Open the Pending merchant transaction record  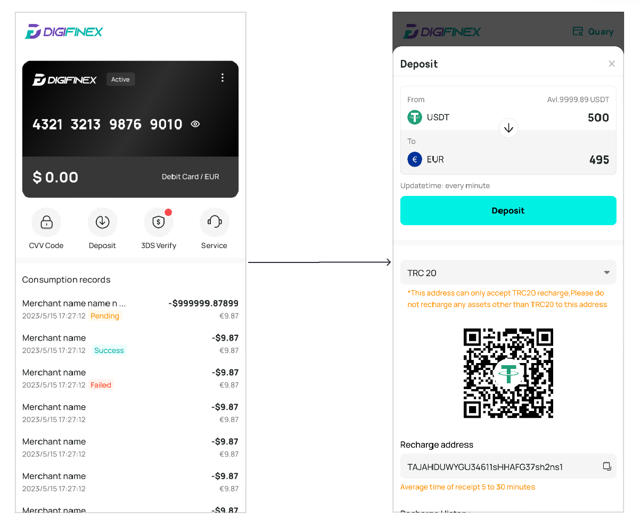[x=130, y=309]
